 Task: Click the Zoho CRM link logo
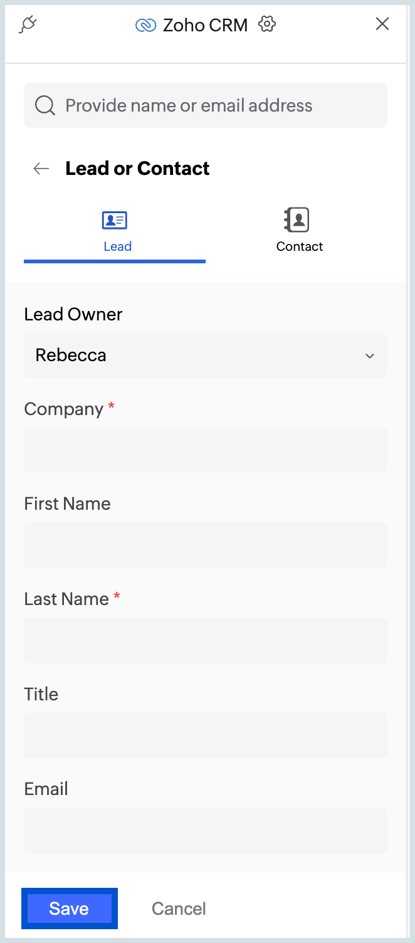(x=145, y=25)
